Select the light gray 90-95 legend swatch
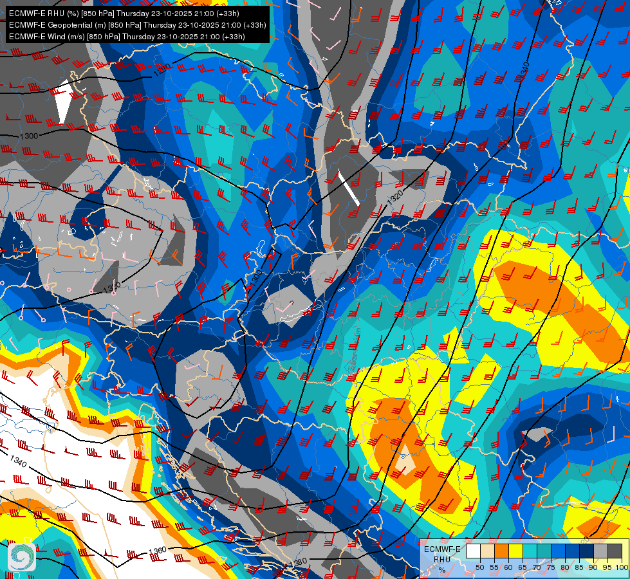Viewport: 630px width, 579px height. 600,551
